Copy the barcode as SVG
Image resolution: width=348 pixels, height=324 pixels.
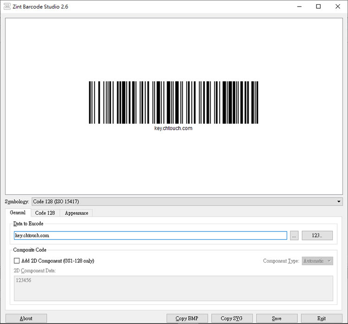(232, 318)
